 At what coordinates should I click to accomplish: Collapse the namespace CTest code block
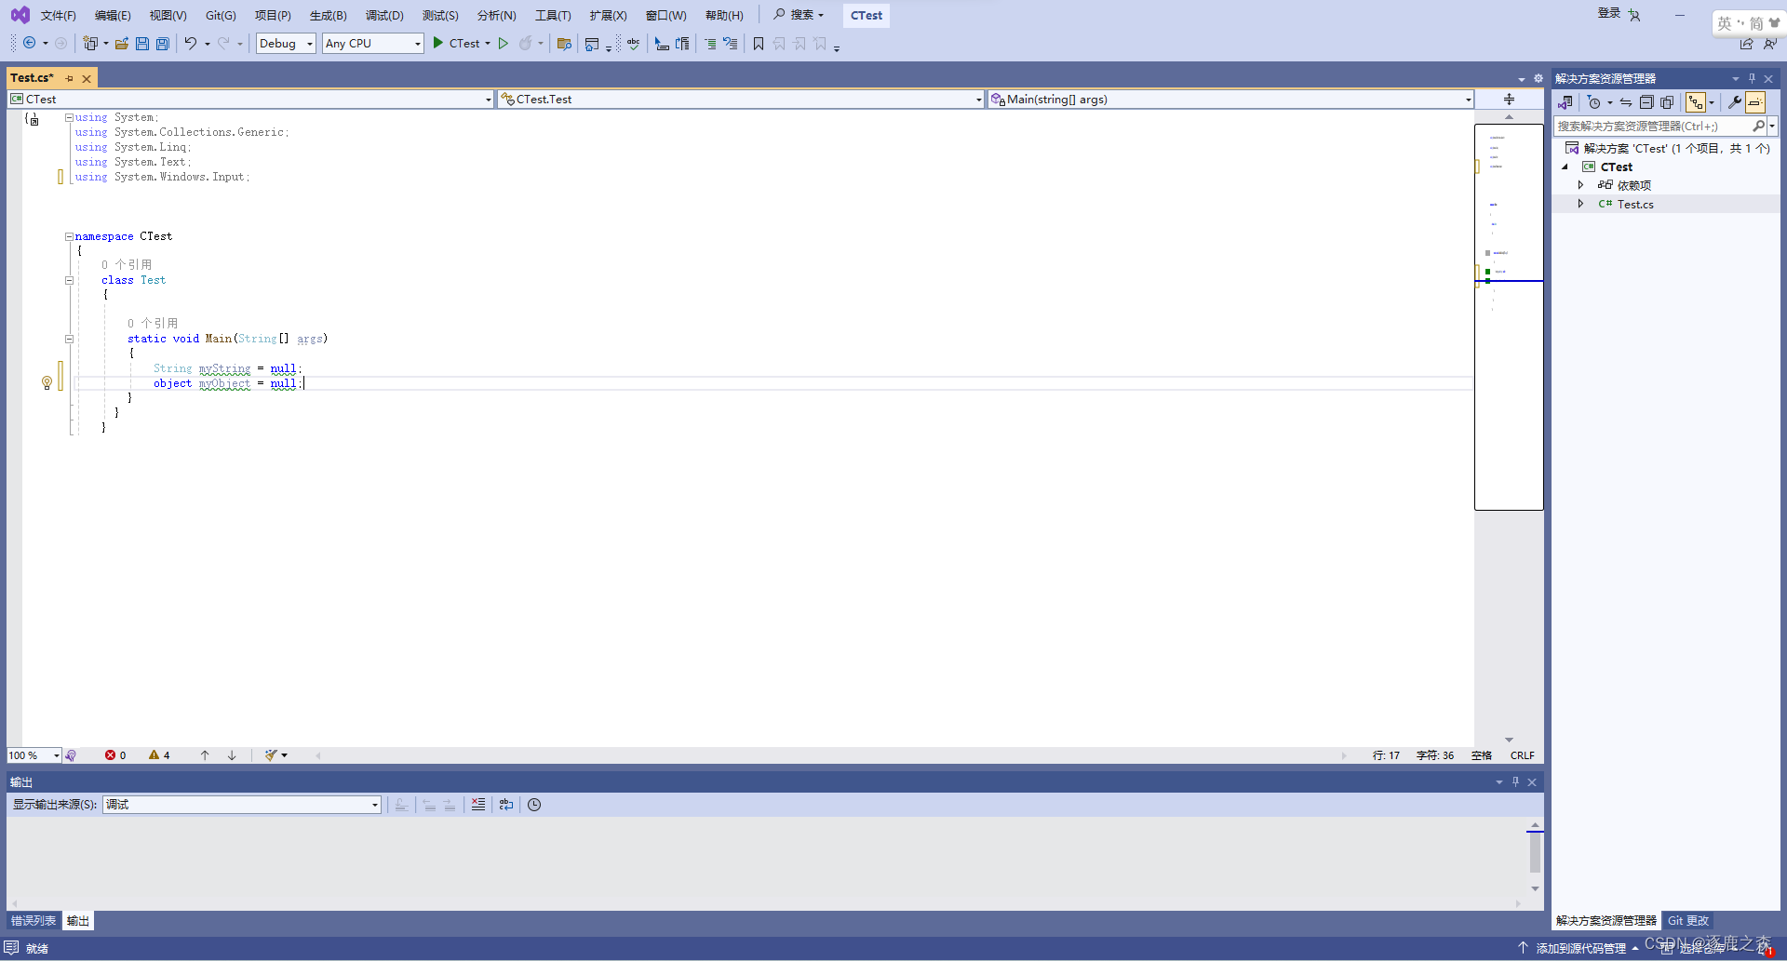[x=69, y=236]
